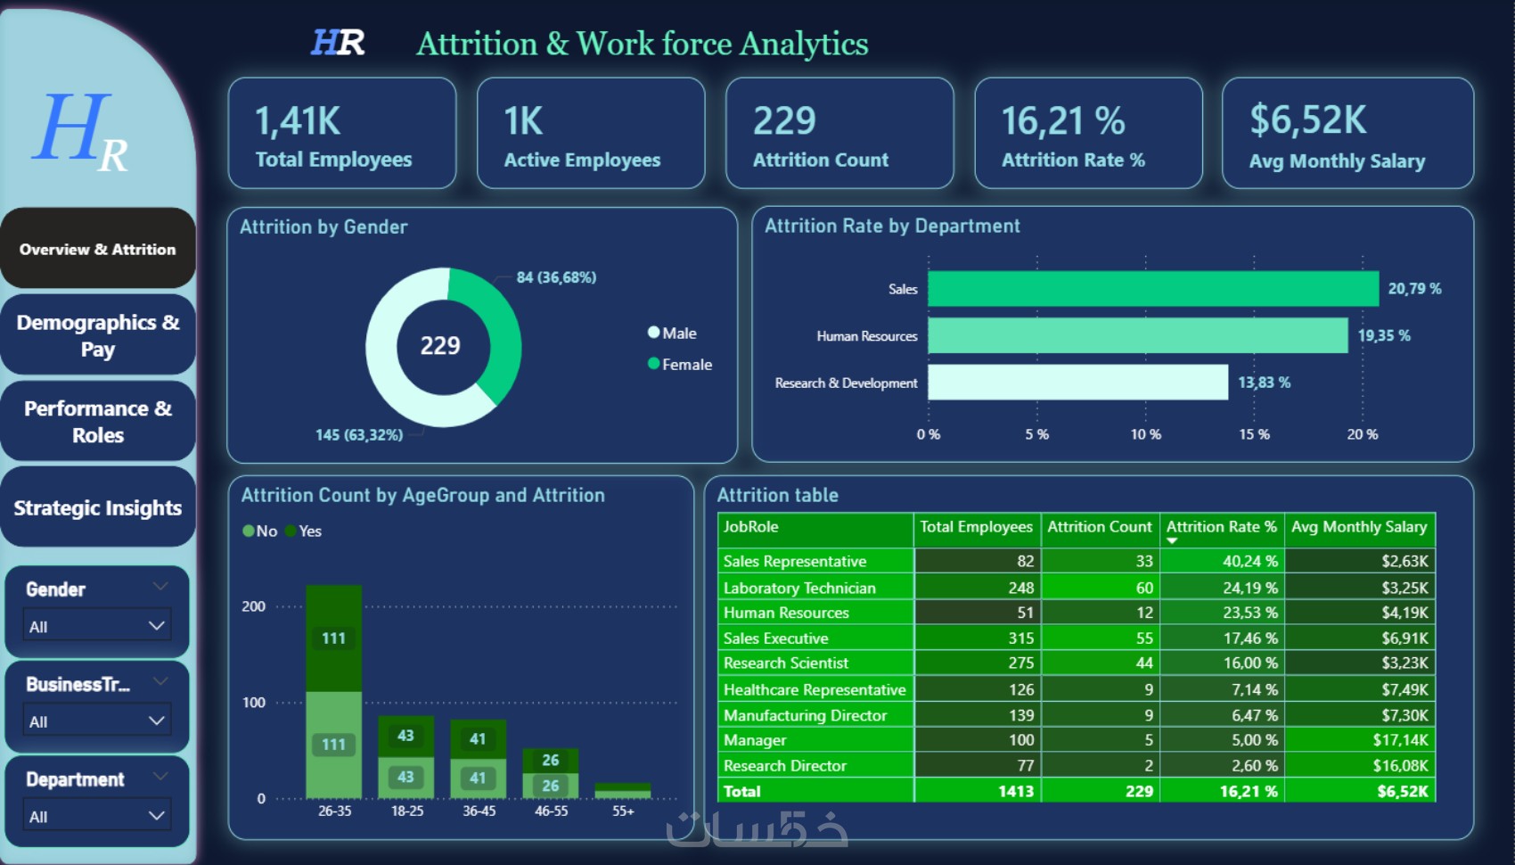Collapse the Department slicer header chevron
The image size is (1515, 865).
pos(160,776)
